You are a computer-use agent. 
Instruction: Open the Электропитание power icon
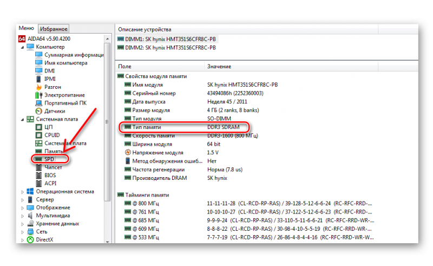pyautogui.click(x=39, y=95)
